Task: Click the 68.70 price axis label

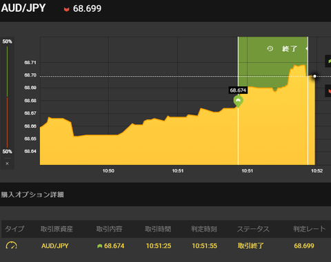Action: [x=30, y=75]
